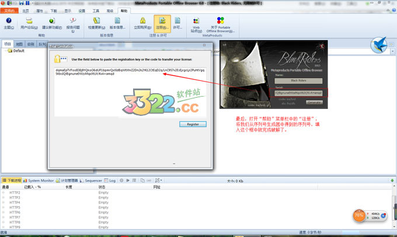Click the red application orb icon
397x237 pixels.
tap(3, 3)
